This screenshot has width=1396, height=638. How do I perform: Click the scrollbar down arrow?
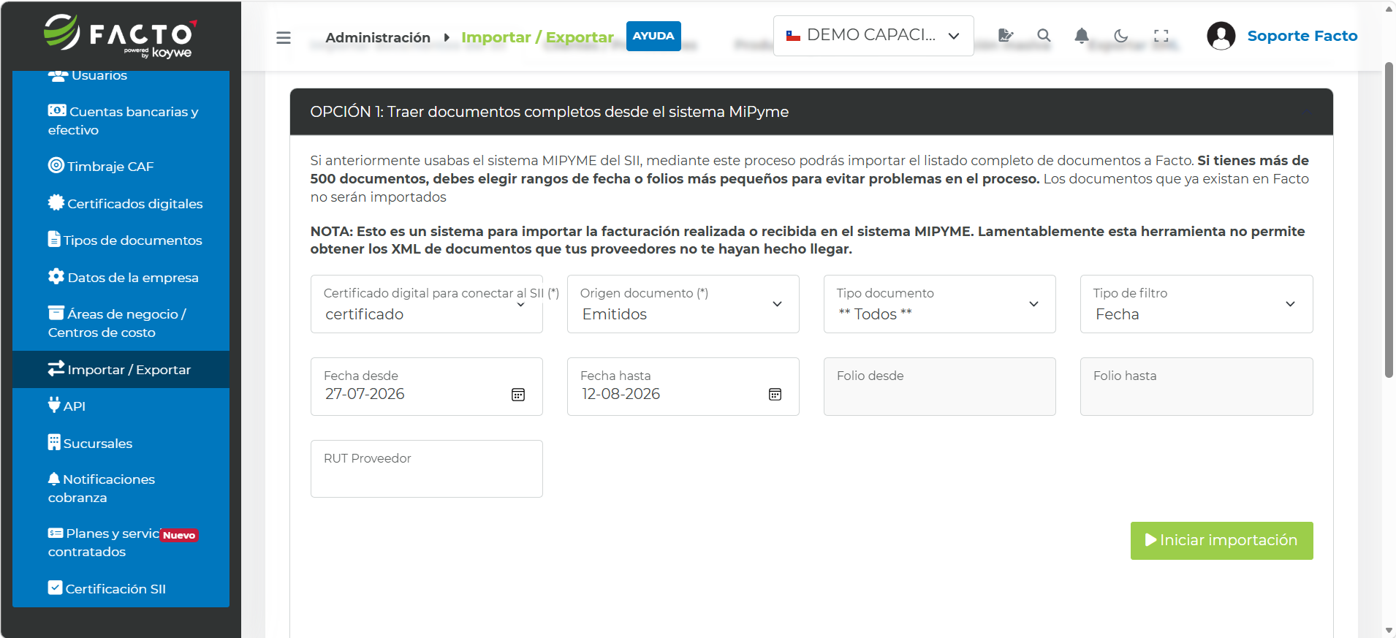(1389, 631)
